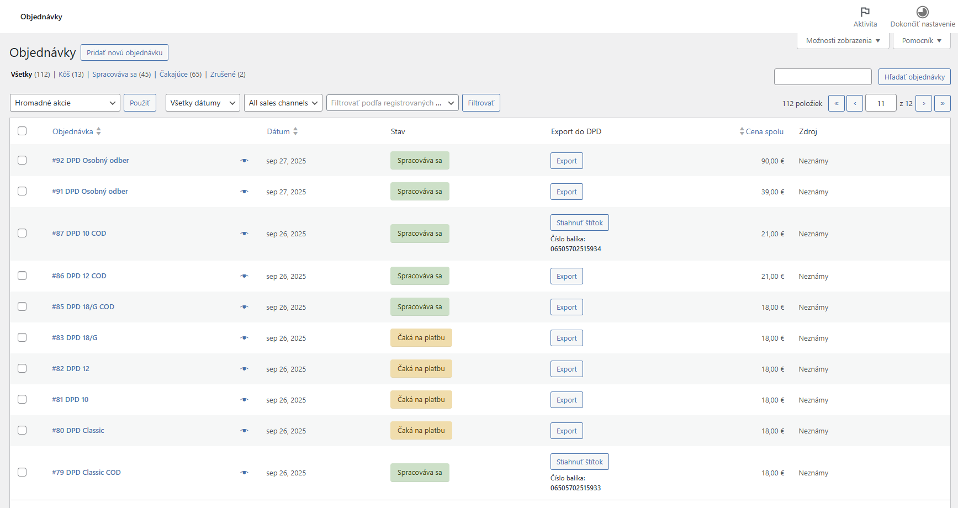Preview order #87 DPD 10 COD eye icon

(244, 234)
